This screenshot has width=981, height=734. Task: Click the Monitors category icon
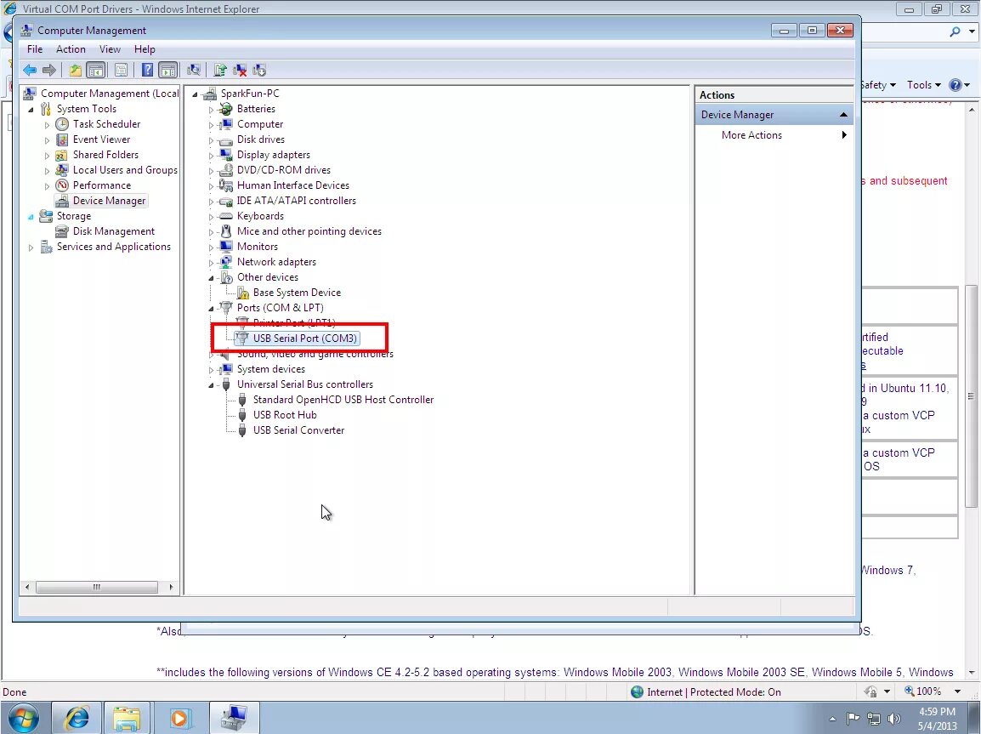tap(226, 247)
